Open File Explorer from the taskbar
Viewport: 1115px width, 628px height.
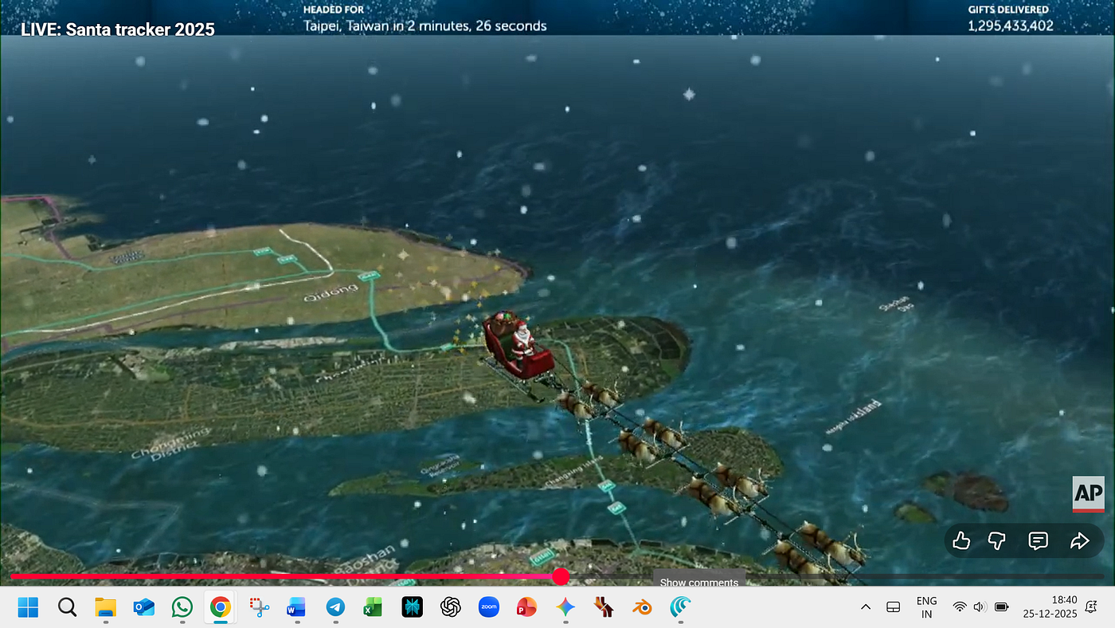coord(106,607)
